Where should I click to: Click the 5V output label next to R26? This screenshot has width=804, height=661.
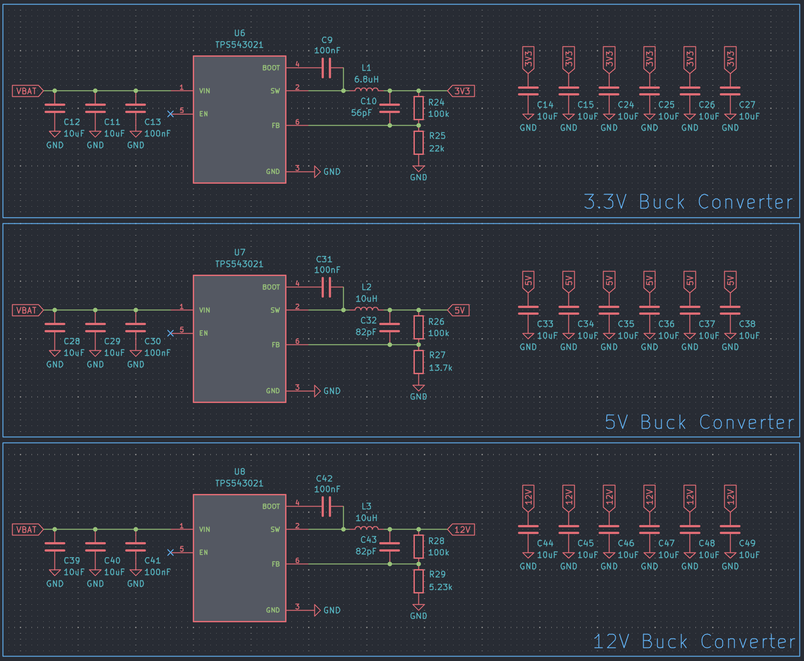[x=459, y=310]
